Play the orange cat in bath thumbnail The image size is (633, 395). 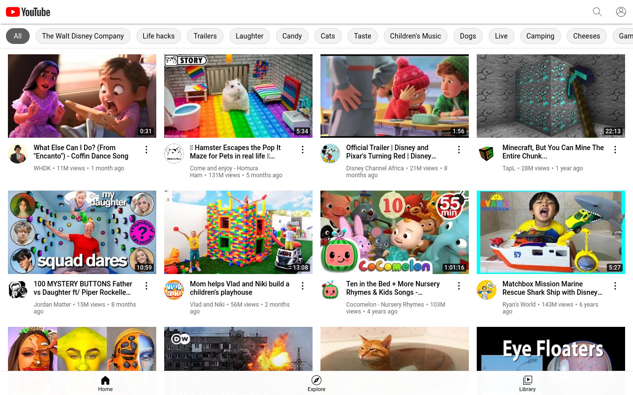395,349
